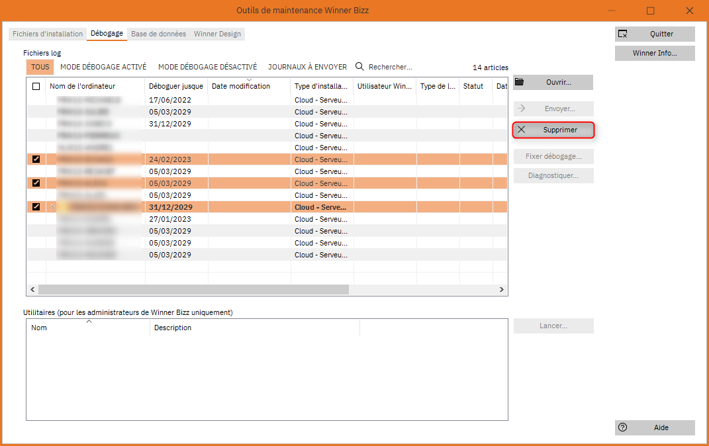709x446 pixels.
Task: Click the Supprimer button
Action: pyautogui.click(x=553, y=130)
